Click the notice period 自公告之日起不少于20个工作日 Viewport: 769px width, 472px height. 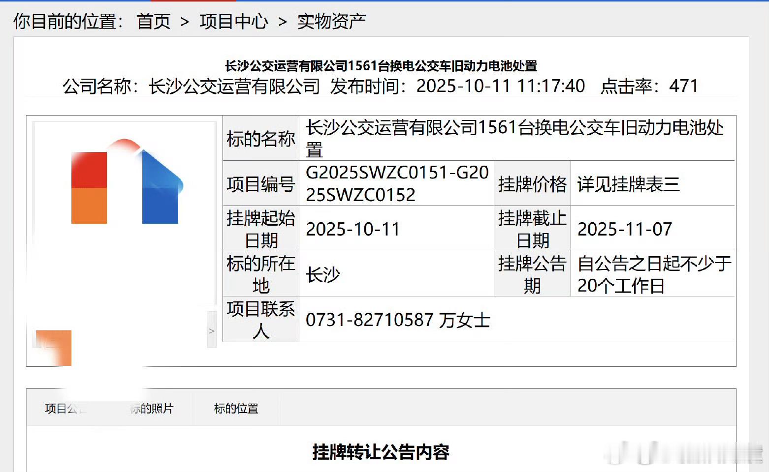point(654,274)
